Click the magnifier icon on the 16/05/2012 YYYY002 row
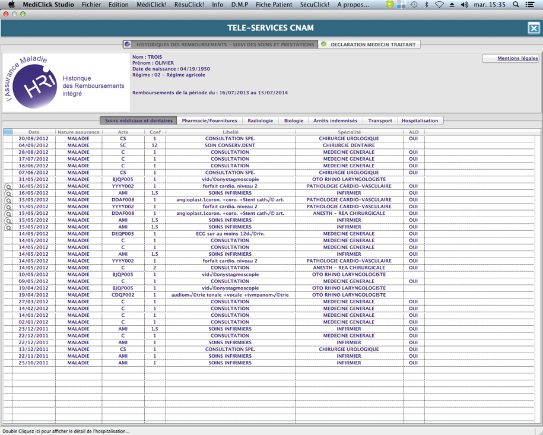Viewport: 543px width, 435px height. click(8, 186)
